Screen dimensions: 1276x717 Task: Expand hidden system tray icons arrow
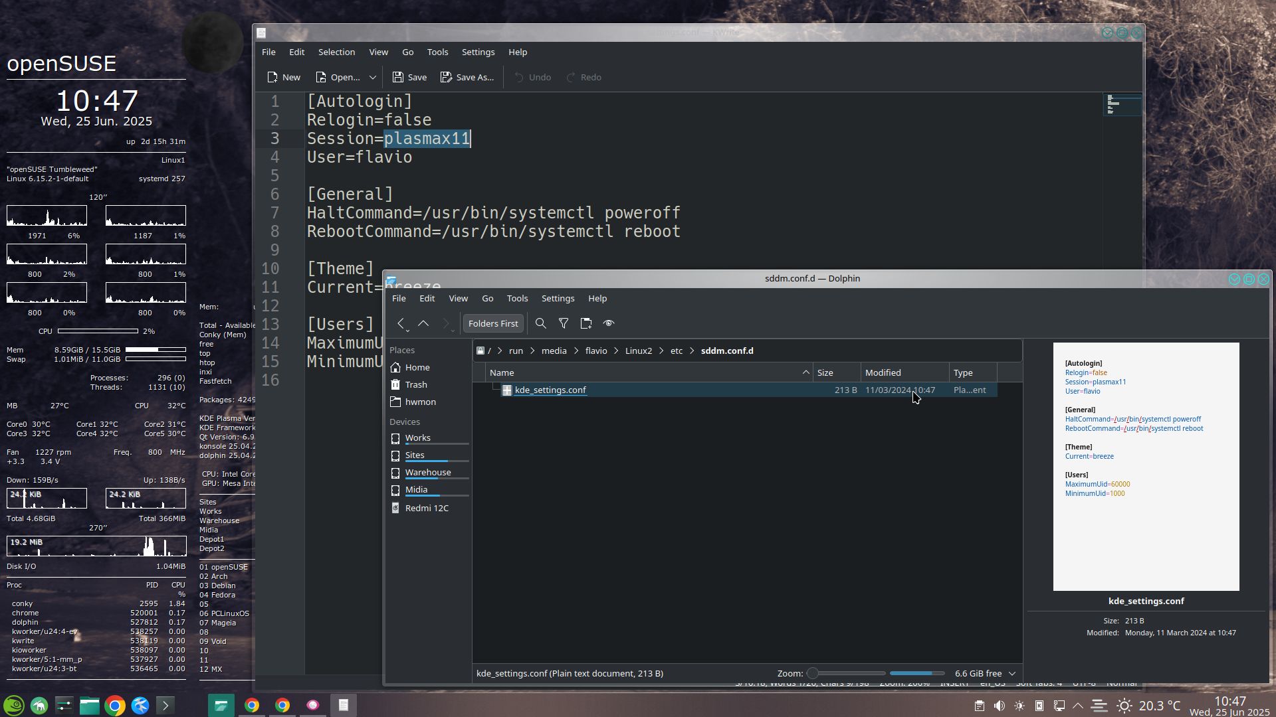[x=1078, y=706]
